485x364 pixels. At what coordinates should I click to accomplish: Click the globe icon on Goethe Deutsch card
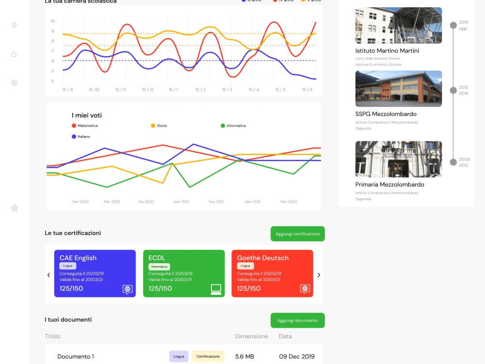pos(305,288)
